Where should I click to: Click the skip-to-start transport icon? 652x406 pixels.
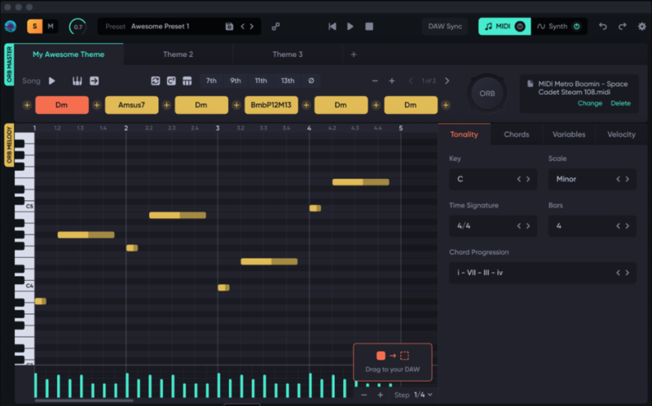(x=332, y=27)
